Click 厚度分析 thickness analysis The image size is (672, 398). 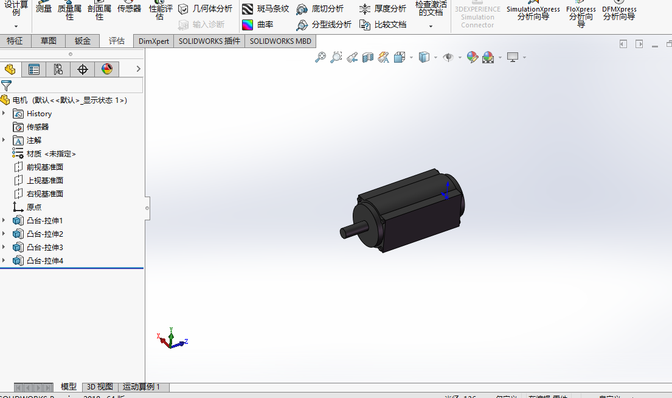coord(383,9)
